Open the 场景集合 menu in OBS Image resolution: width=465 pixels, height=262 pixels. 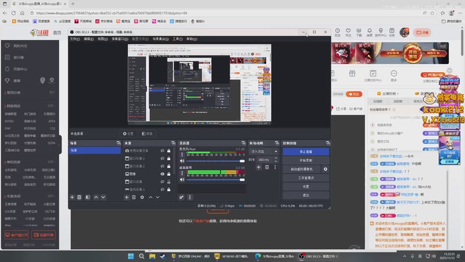tap(160, 39)
